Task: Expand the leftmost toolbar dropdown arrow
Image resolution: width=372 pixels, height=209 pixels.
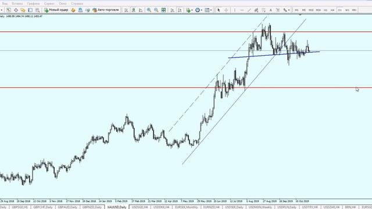Action: pos(2,10)
